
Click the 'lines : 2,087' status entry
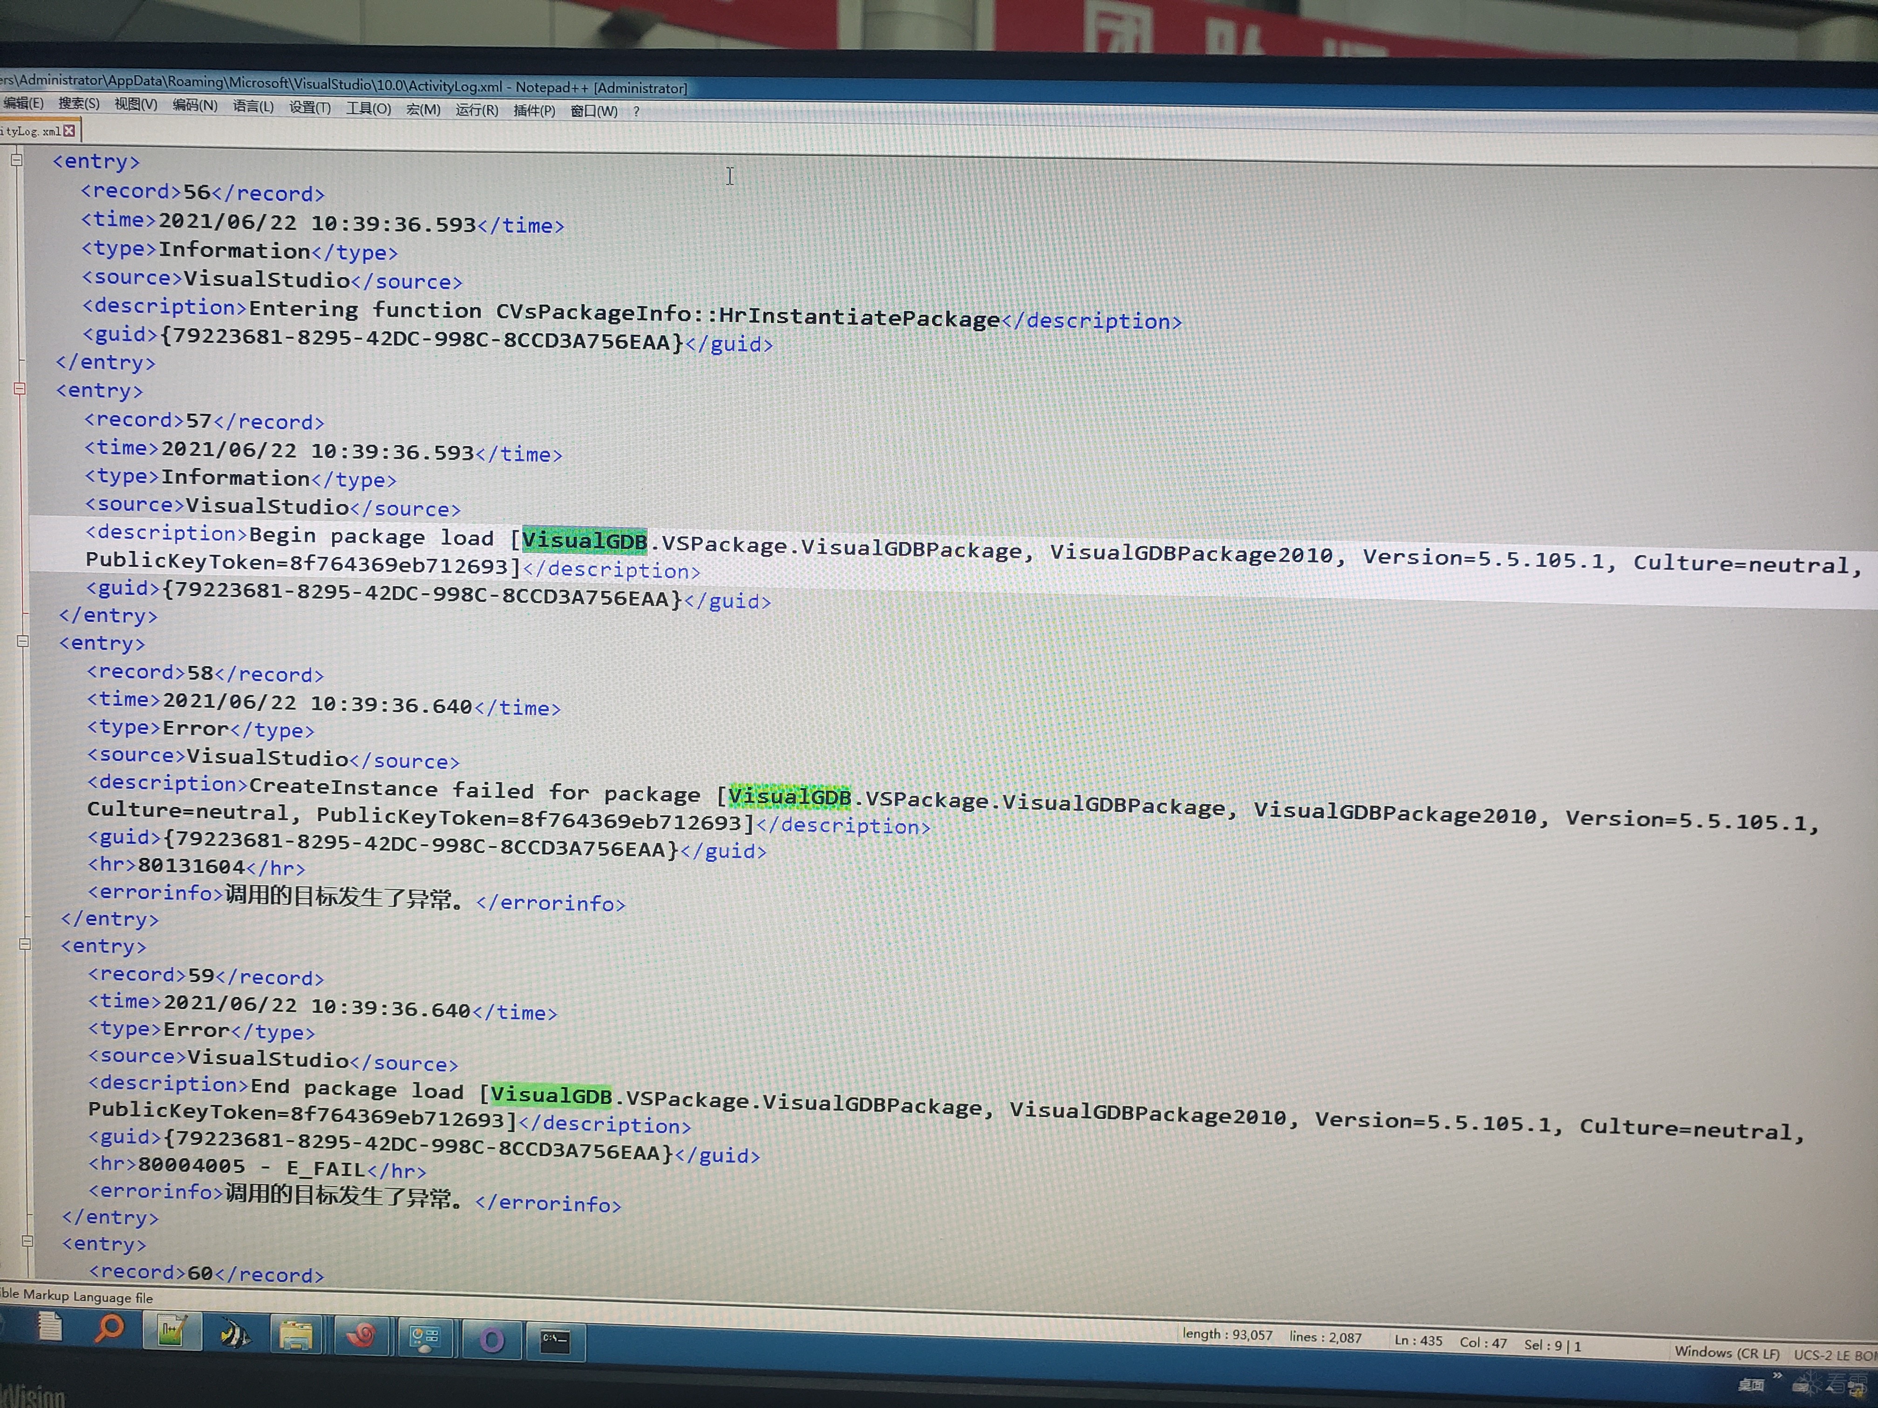point(1325,1338)
